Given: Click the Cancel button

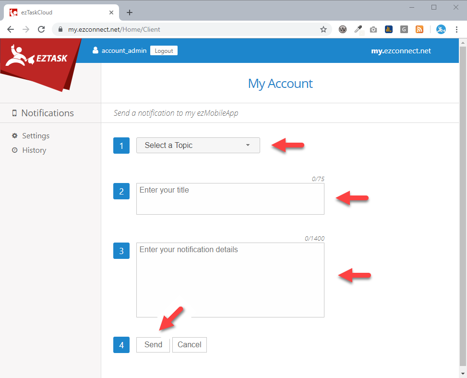Looking at the screenshot, I should 190,344.
